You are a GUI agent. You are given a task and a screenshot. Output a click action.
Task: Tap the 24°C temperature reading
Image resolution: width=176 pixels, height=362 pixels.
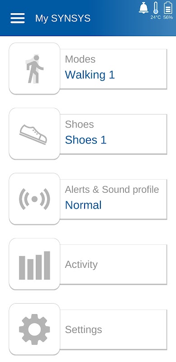point(156,17)
